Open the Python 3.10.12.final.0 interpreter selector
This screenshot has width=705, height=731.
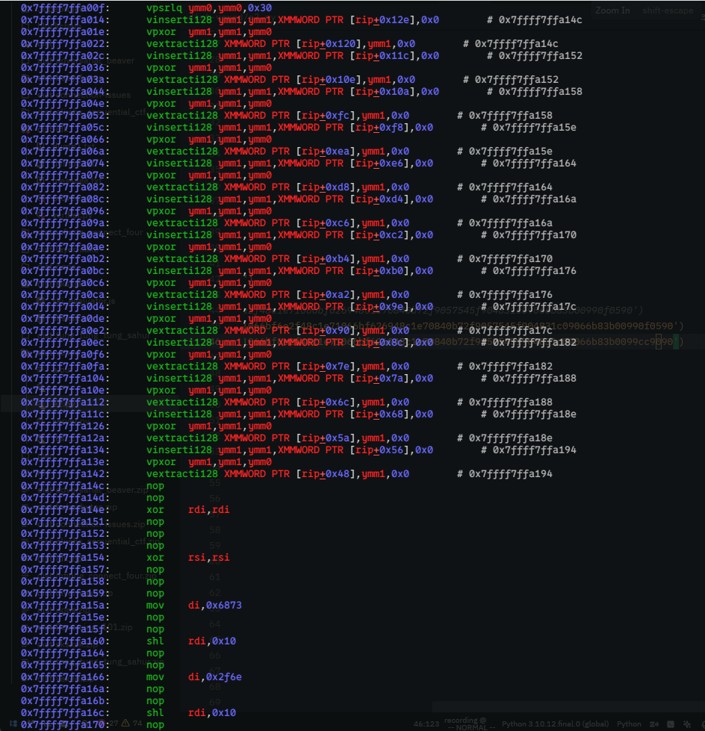point(554,724)
